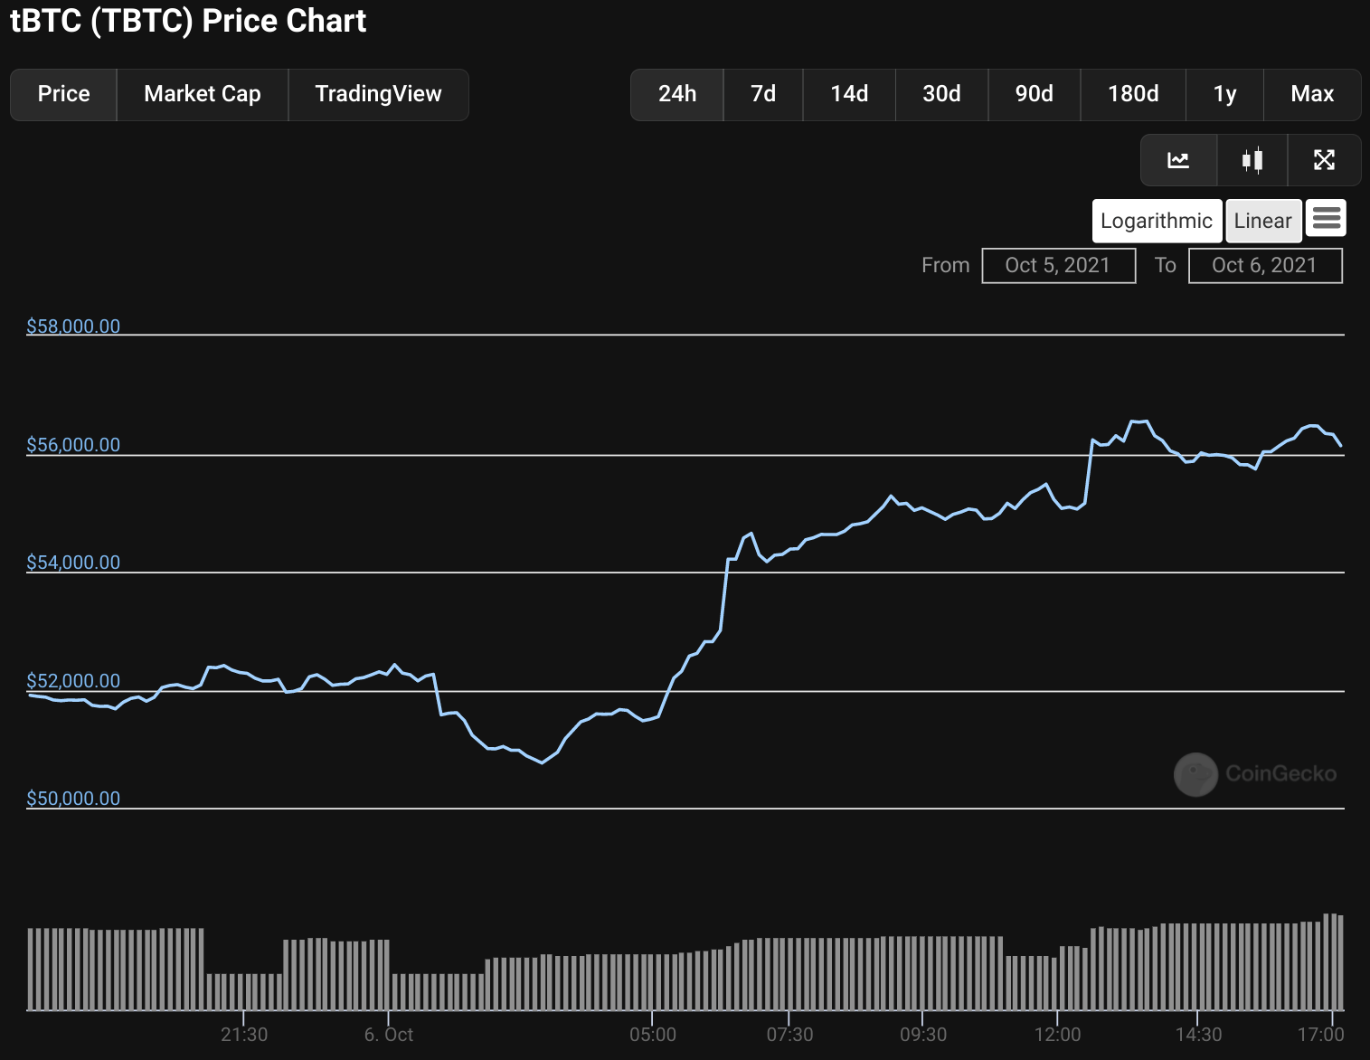
Task: View the 1y price range
Action: coord(1224,94)
